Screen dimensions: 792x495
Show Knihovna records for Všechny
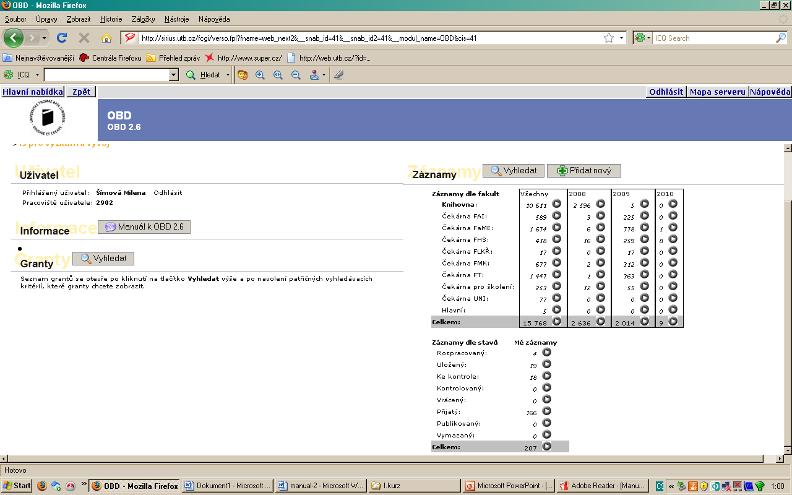[556, 204]
